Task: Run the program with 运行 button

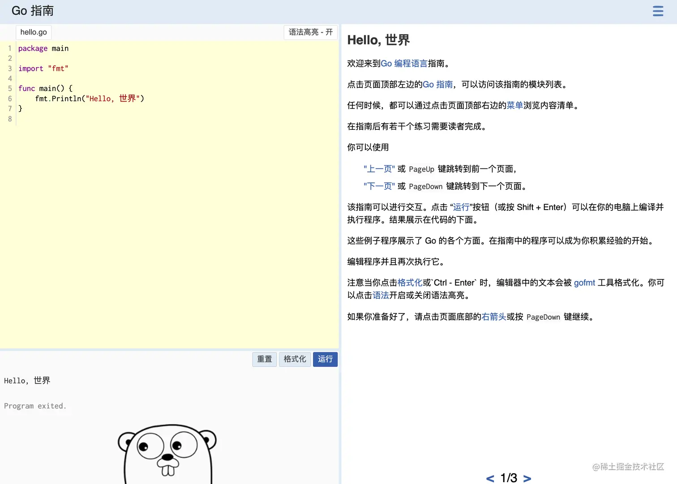Action: pos(325,359)
